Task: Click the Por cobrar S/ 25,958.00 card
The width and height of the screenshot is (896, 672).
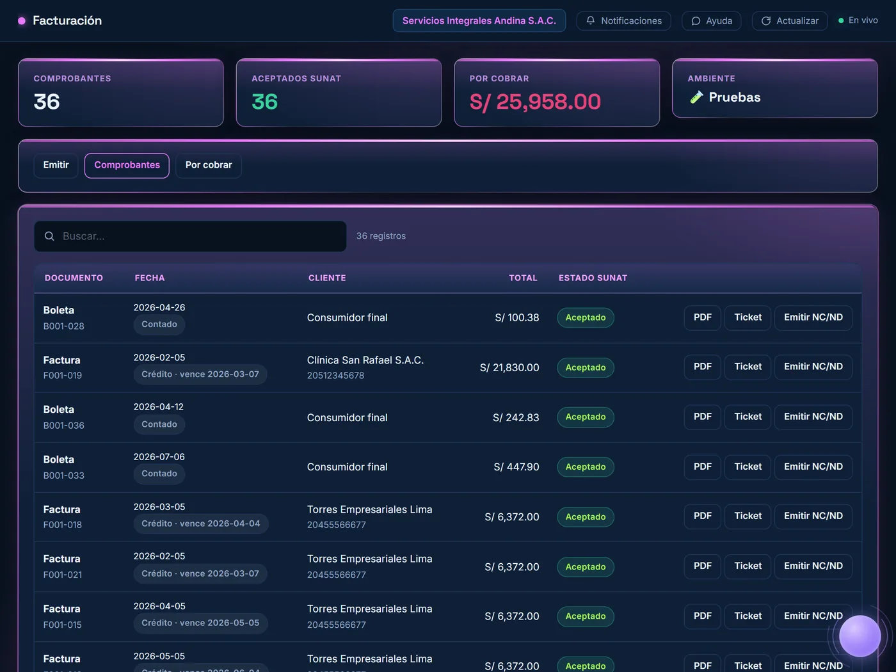Action: (x=557, y=93)
